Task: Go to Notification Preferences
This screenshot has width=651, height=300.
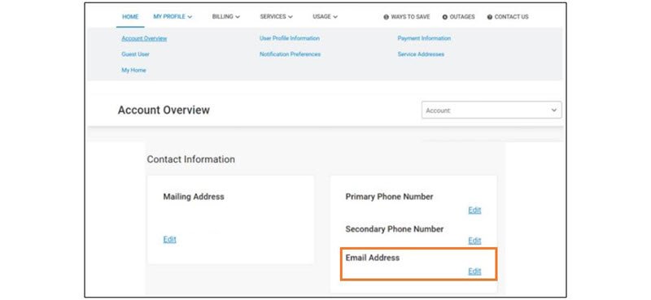Action: [290, 54]
